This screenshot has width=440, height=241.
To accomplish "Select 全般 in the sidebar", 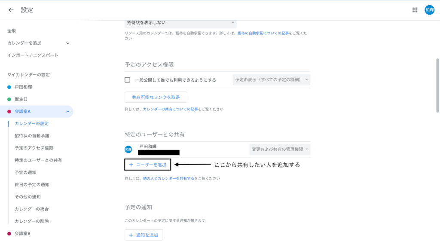I will pos(12,31).
